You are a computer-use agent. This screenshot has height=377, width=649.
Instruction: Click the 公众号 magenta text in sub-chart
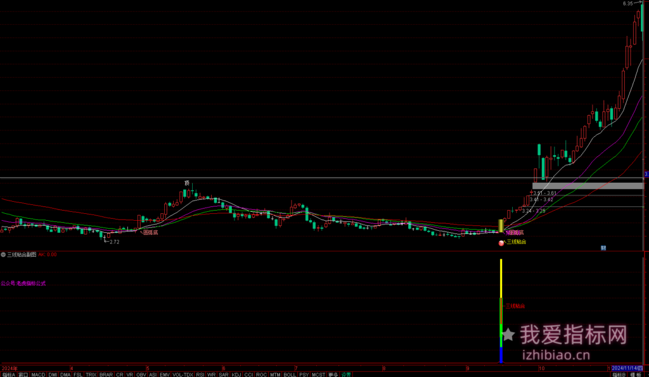23,283
